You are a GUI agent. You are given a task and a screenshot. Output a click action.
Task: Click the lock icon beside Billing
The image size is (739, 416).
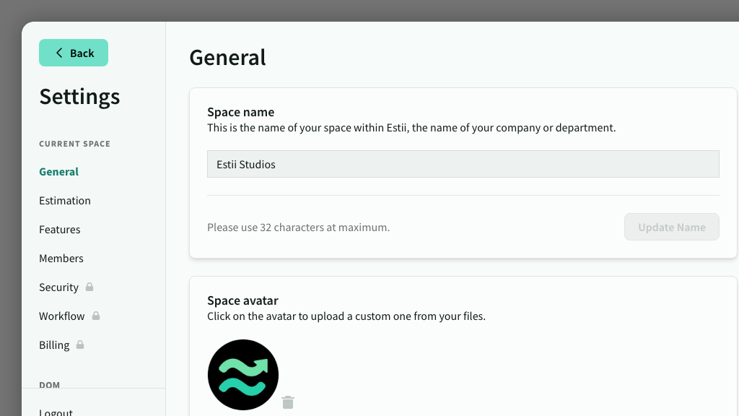pos(80,344)
